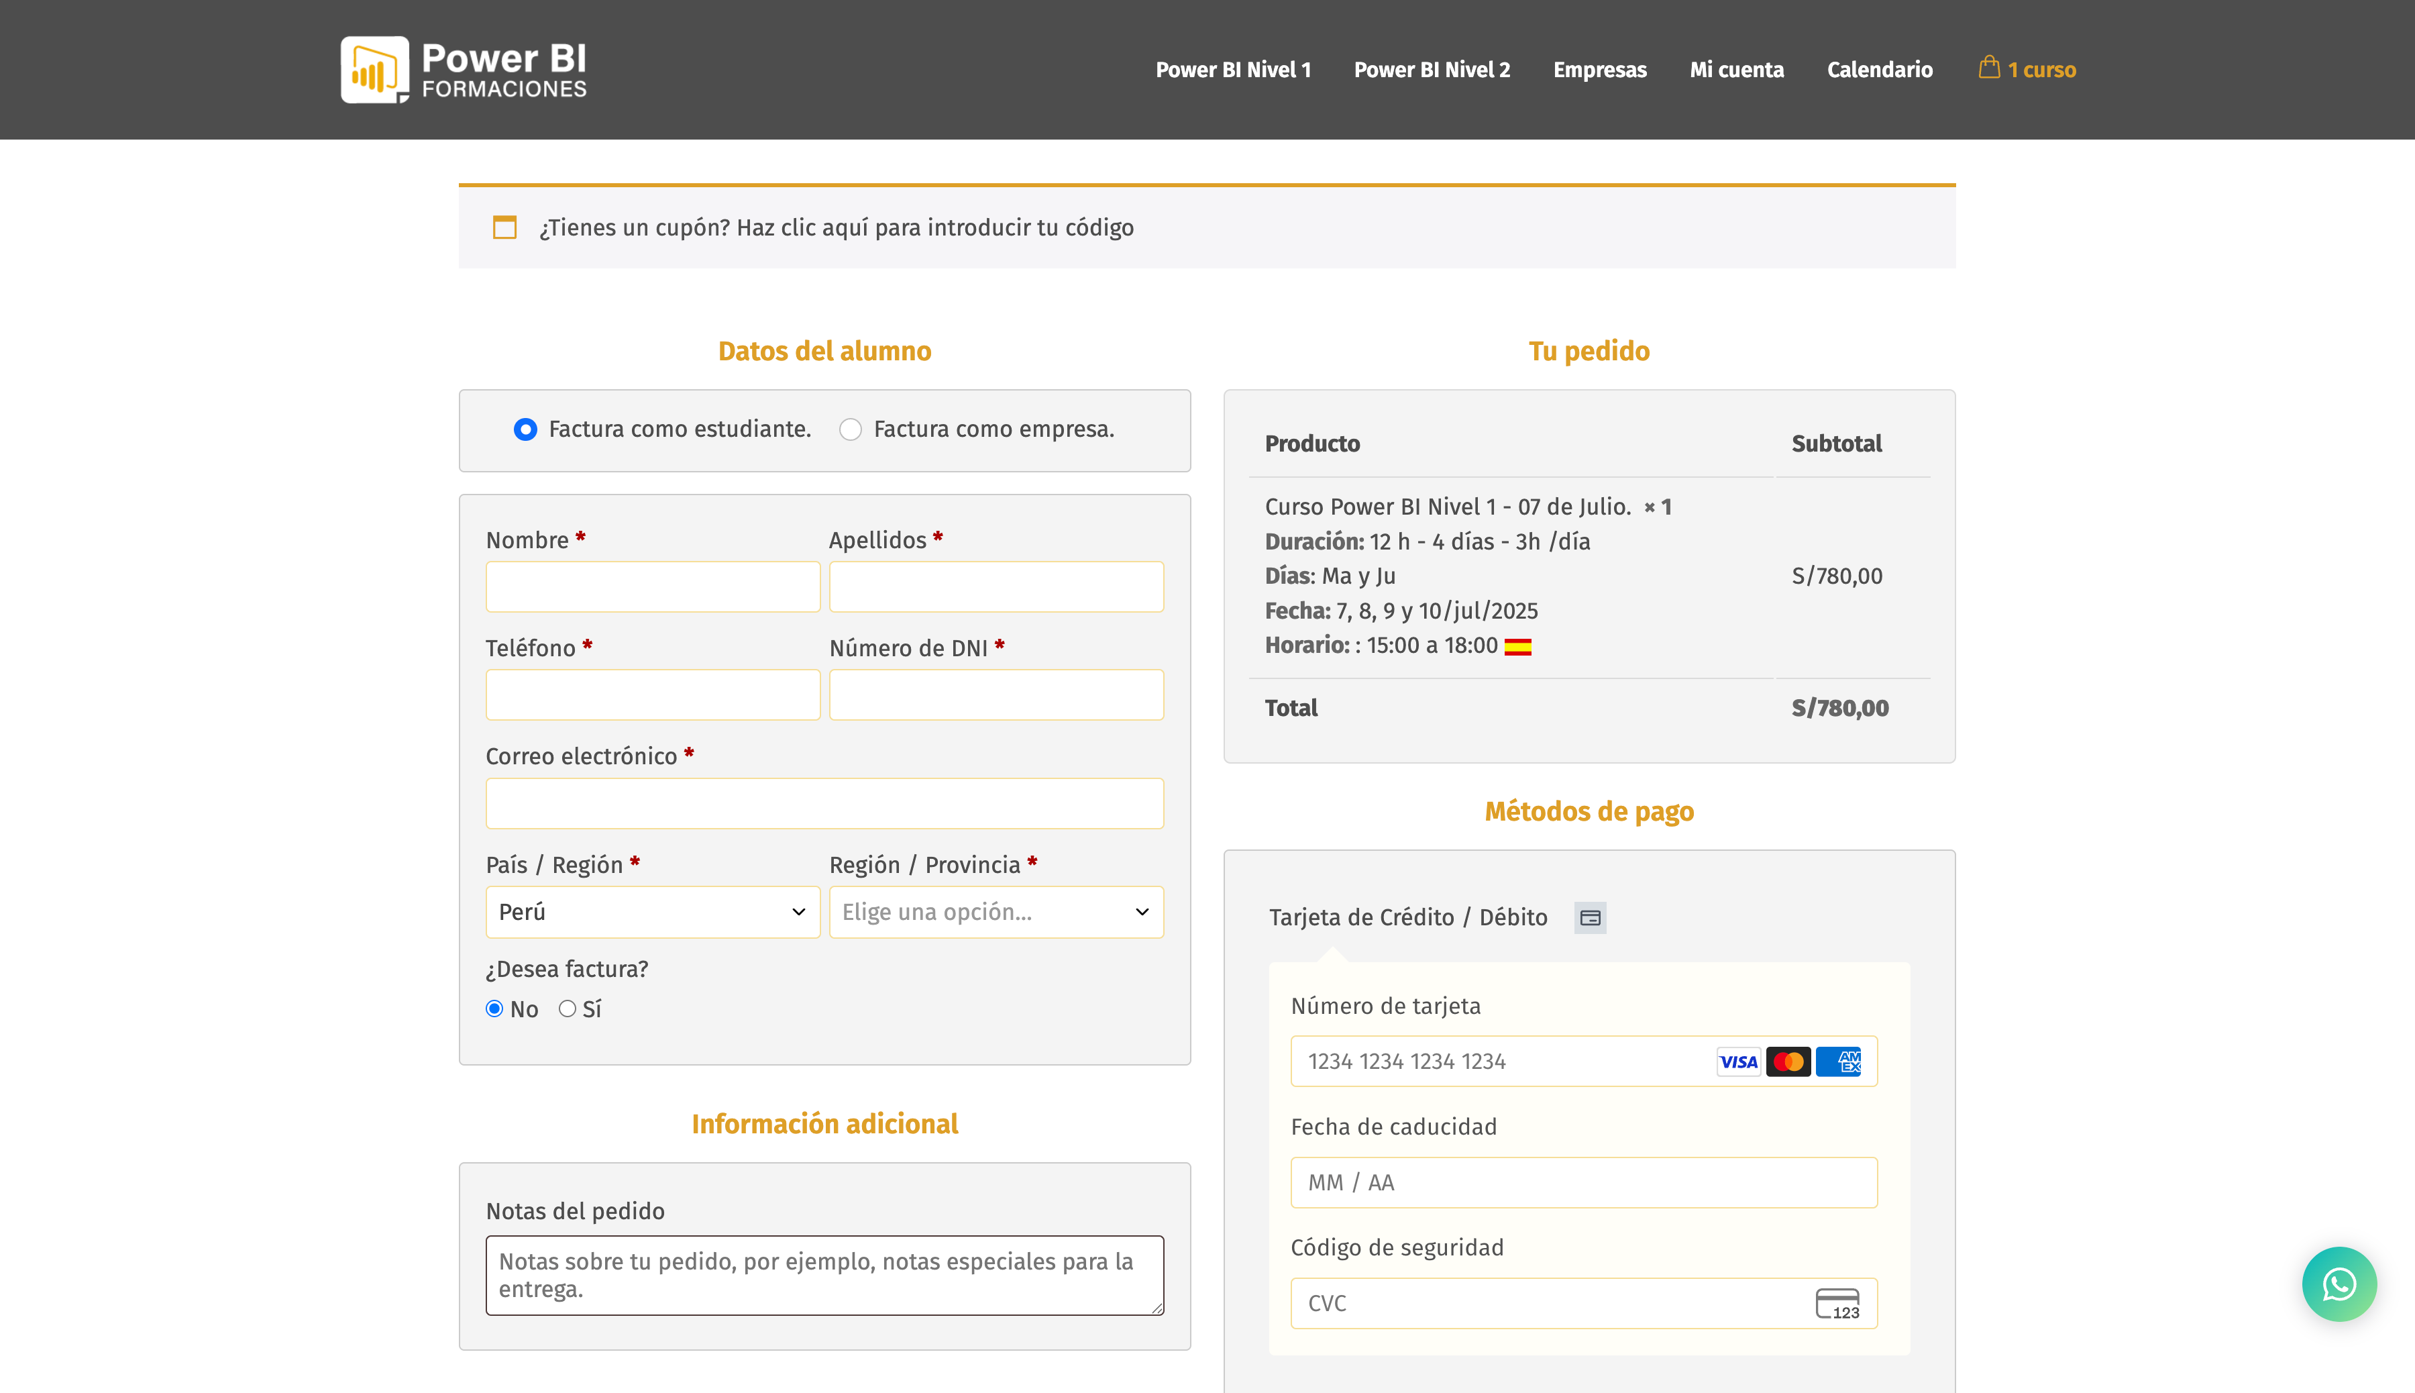Image resolution: width=2415 pixels, height=1393 pixels.
Task: Click the Visa card logo
Action: tap(1738, 1061)
